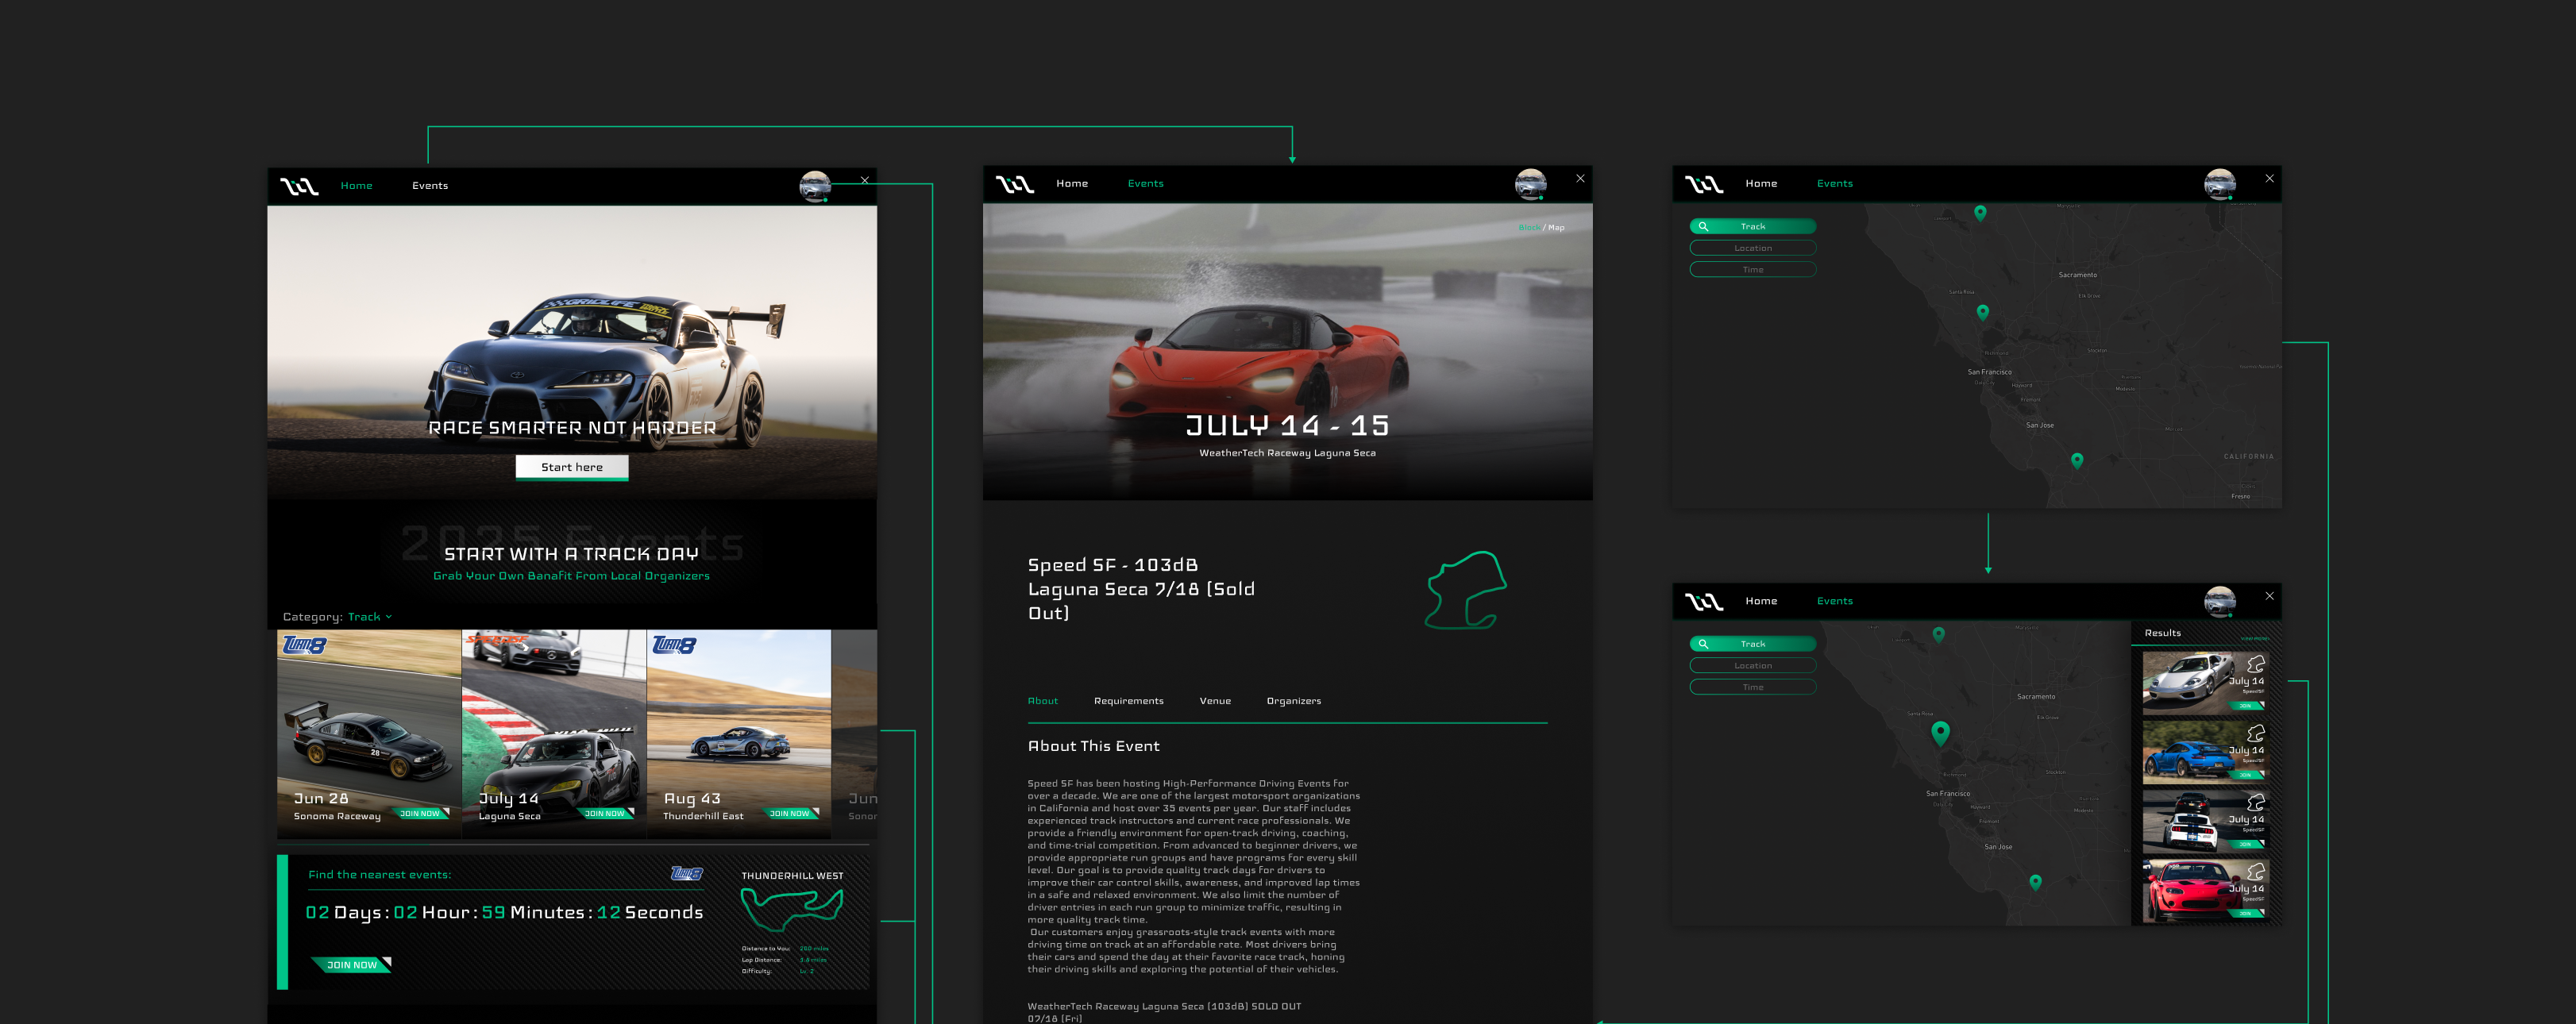Viewport: 2576px width, 1024px height.
Task: Toggle the Location filter in the results map screen
Action: click(x=1753, y=666)
